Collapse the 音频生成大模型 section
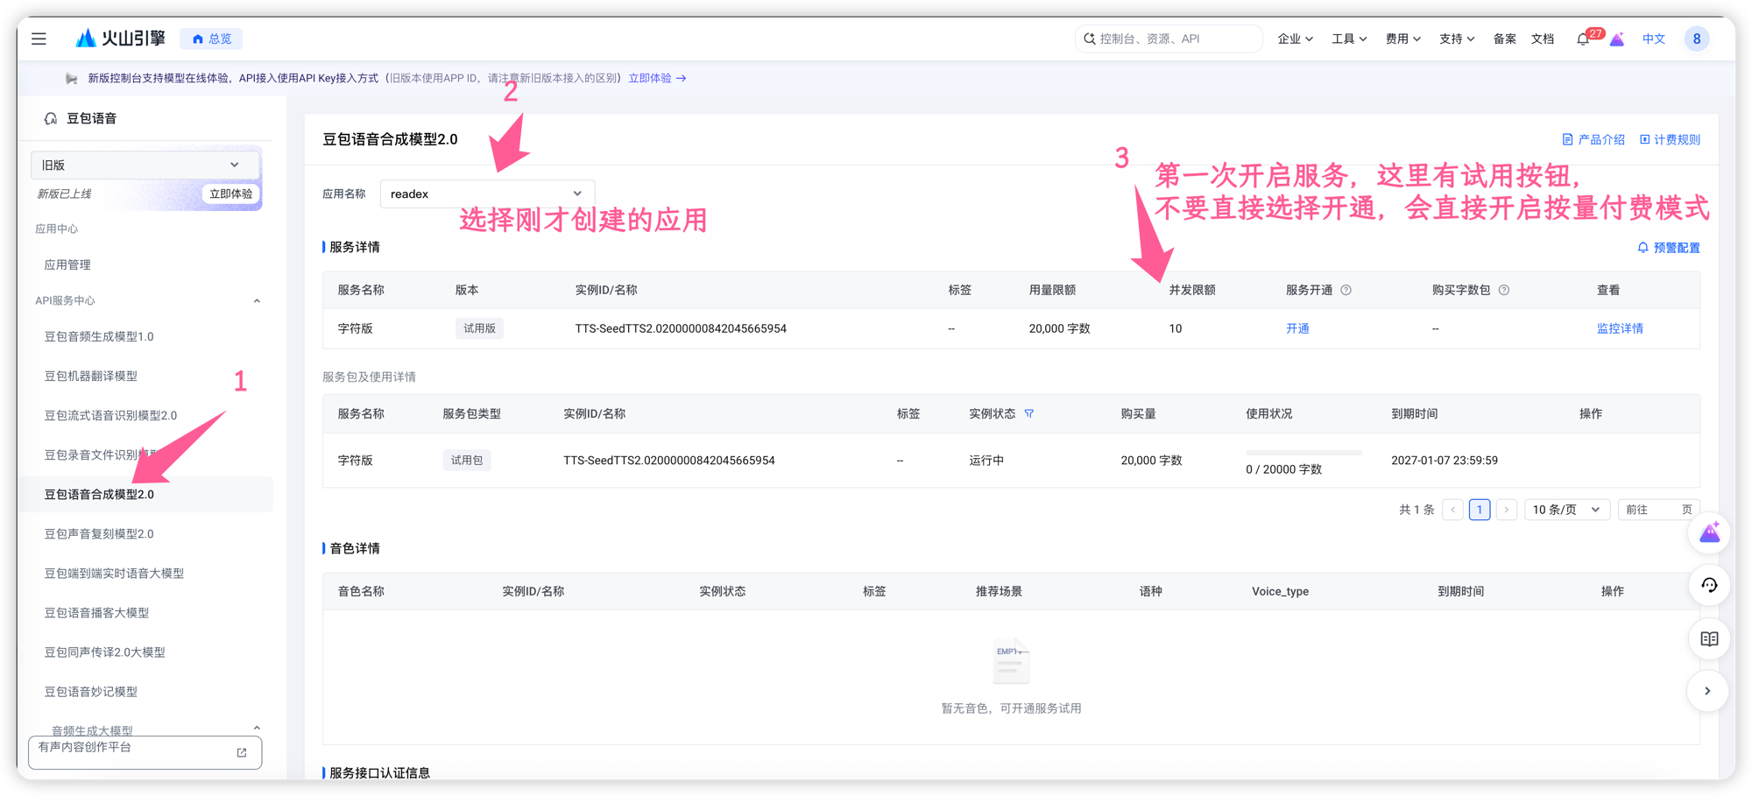 [257, 729]
